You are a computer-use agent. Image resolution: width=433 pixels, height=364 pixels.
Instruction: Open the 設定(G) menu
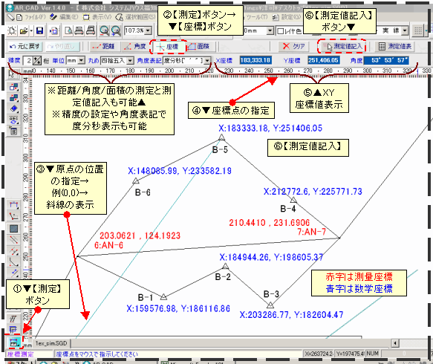[291, 17]
